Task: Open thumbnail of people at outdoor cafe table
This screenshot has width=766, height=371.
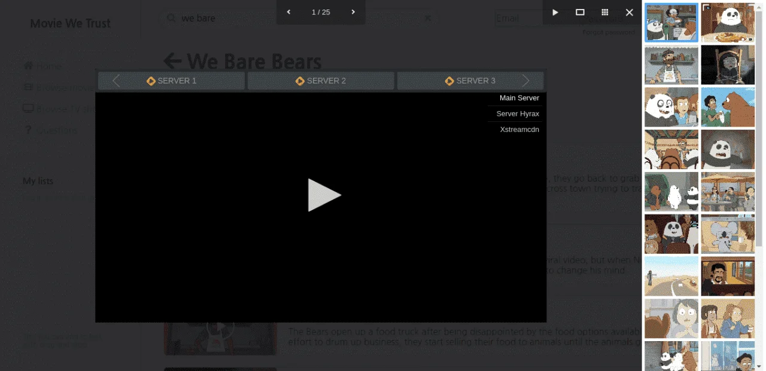Action: tap(728, 192)
